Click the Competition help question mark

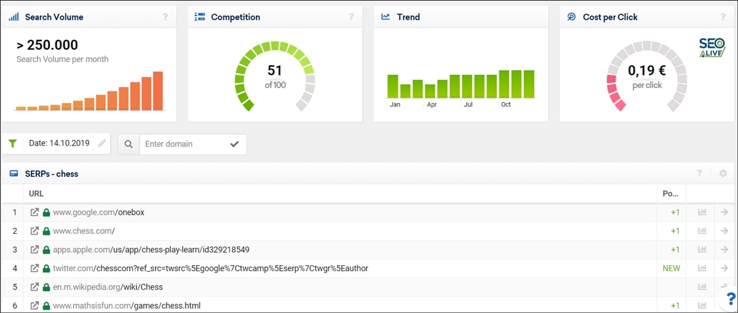point(351,17)
